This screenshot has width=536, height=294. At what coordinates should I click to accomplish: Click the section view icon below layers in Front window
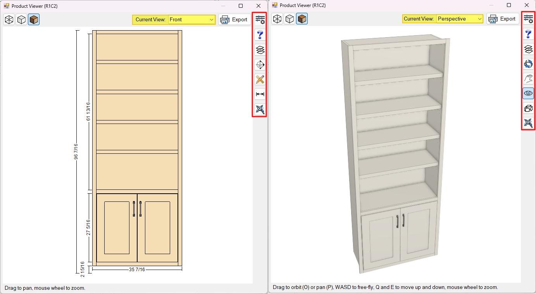(x=260, y=65)
